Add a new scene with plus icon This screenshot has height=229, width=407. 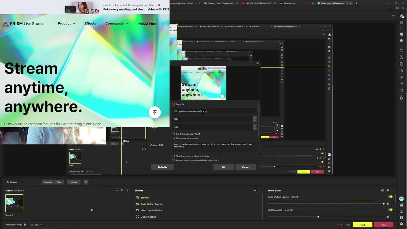[117, 190]
